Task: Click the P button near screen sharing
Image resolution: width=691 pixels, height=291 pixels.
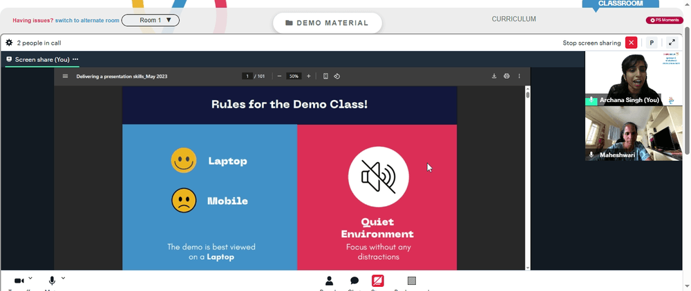Action: click(652, 43)
